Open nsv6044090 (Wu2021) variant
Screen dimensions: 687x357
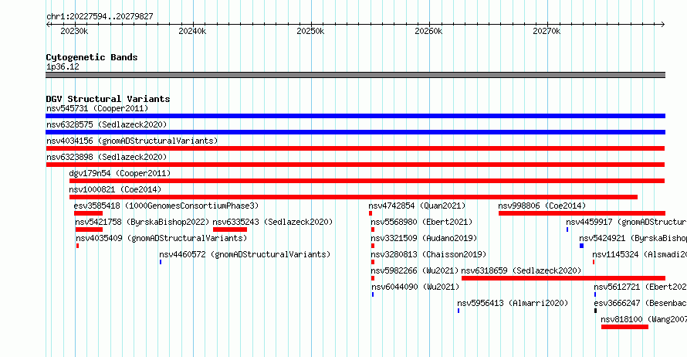pos(415,287)
